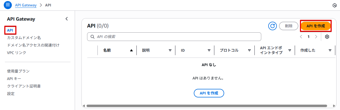Click the orange API を作成 button
Image resolution: width=340 pixels, height=110 pixels.
(x=316, y=26)
